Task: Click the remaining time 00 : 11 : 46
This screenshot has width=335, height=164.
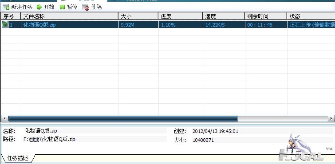Action: point(260,25)
